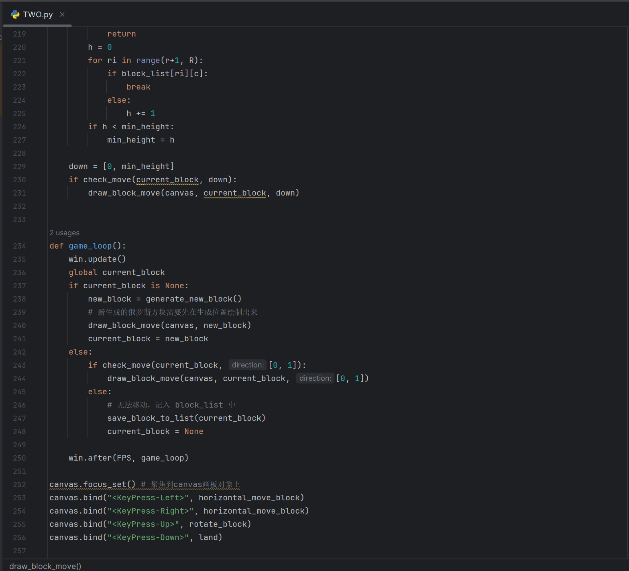
Task: Click 'global current_block' statement
Action: 117,273
